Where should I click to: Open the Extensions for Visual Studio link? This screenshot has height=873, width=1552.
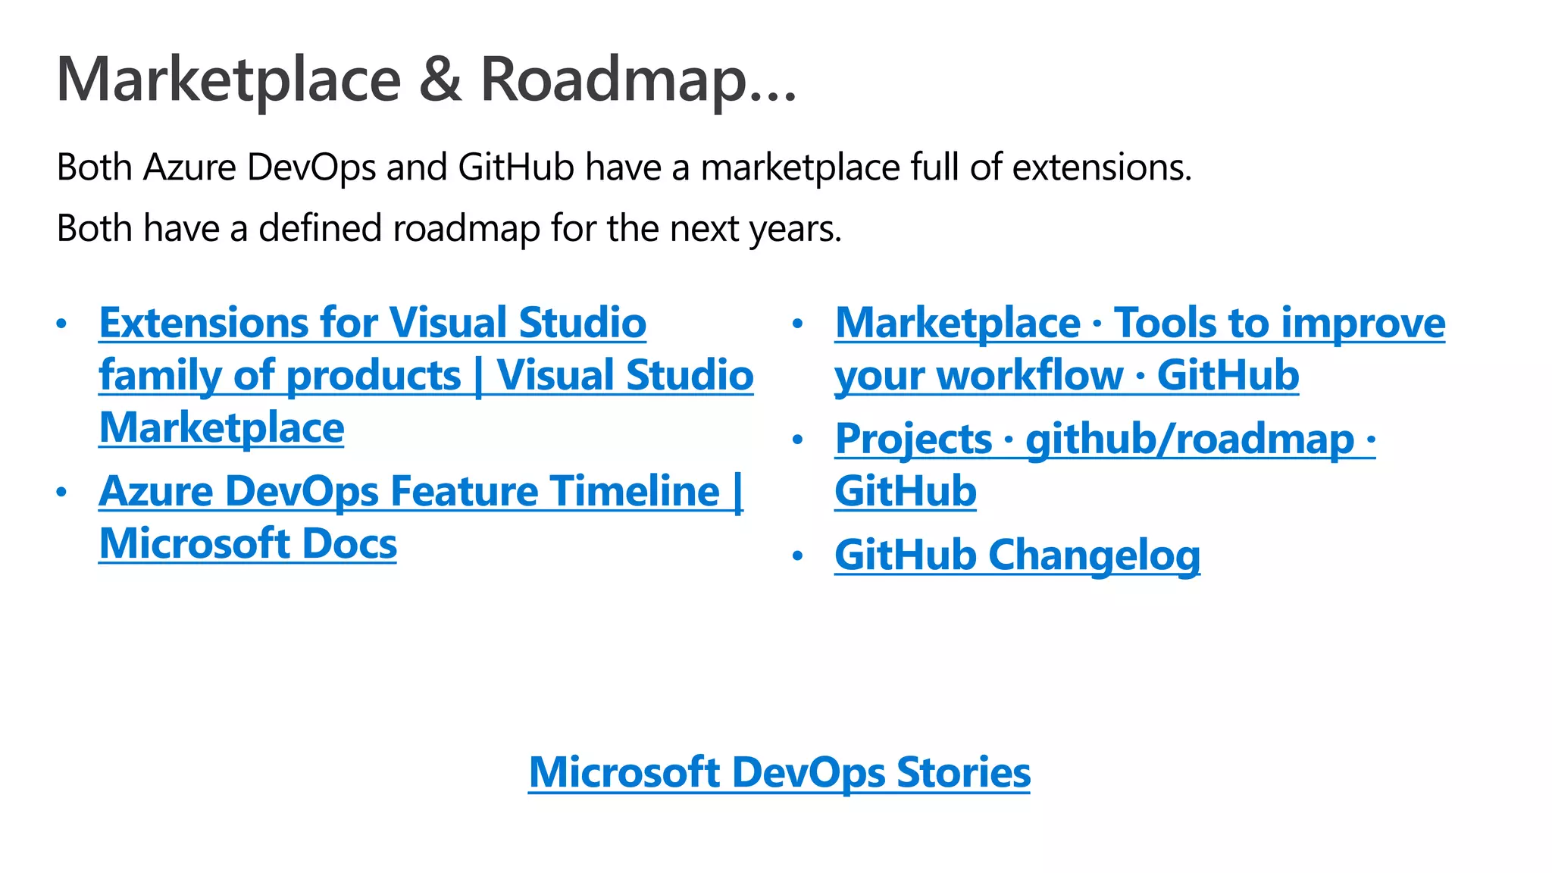[x=372, y=323]
